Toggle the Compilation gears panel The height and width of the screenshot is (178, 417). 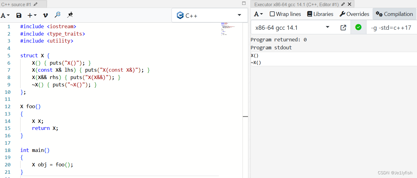[x=394, y=14]
